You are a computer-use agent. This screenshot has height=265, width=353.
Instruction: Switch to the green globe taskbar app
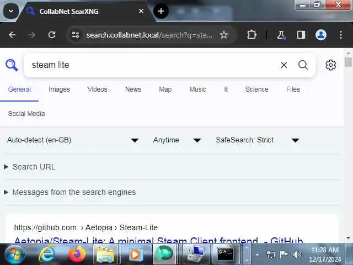point(164,254)
